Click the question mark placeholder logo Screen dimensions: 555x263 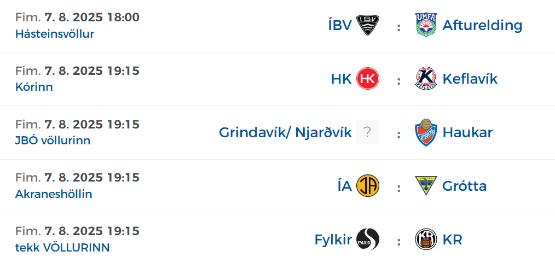pos(367,132)
